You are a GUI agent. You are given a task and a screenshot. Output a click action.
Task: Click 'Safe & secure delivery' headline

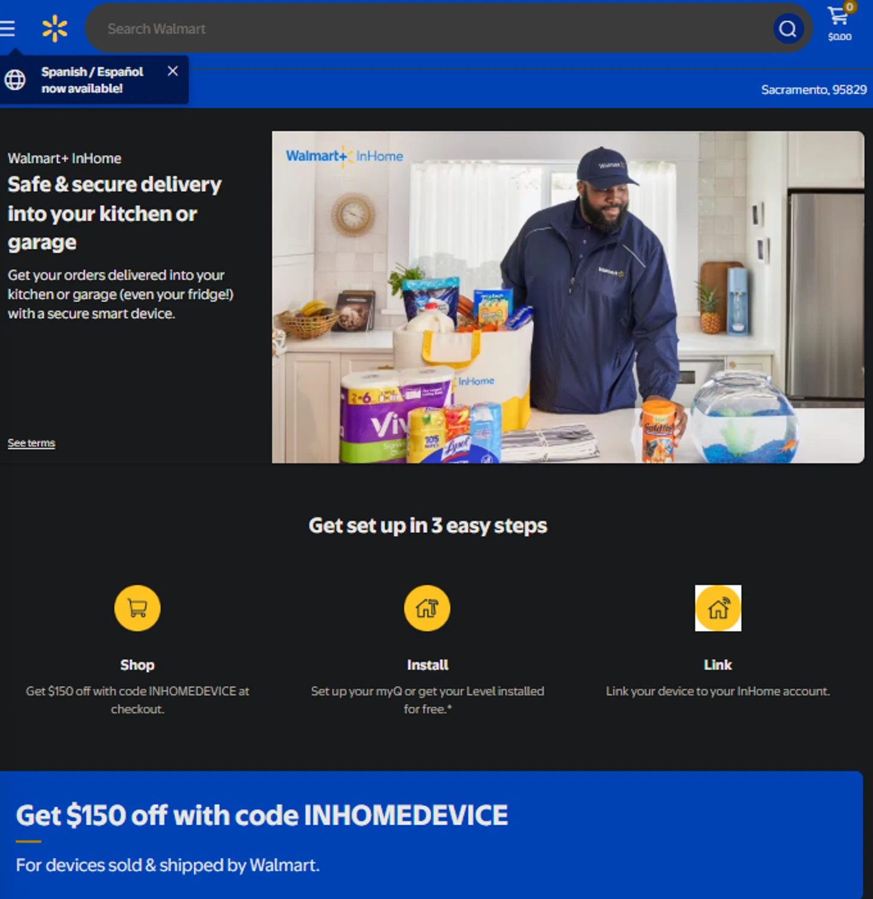(114, 213)
